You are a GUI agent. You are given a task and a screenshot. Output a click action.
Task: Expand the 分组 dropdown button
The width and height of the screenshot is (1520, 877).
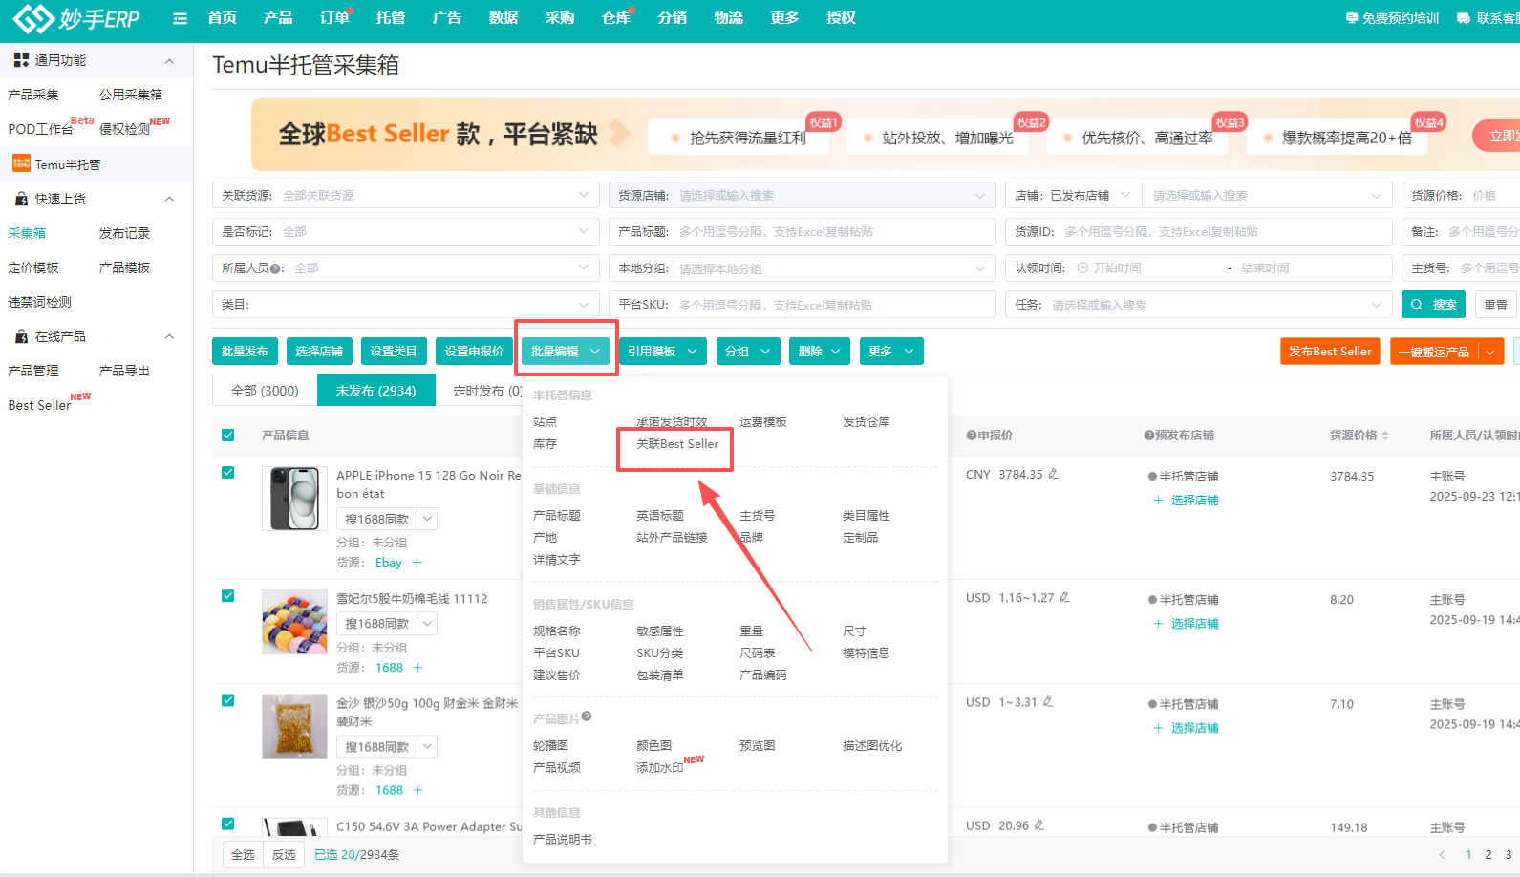point(748,352)
